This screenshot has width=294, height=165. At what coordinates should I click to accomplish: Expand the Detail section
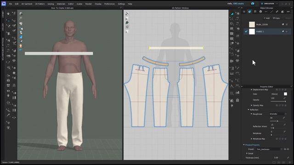coord(247,154)
